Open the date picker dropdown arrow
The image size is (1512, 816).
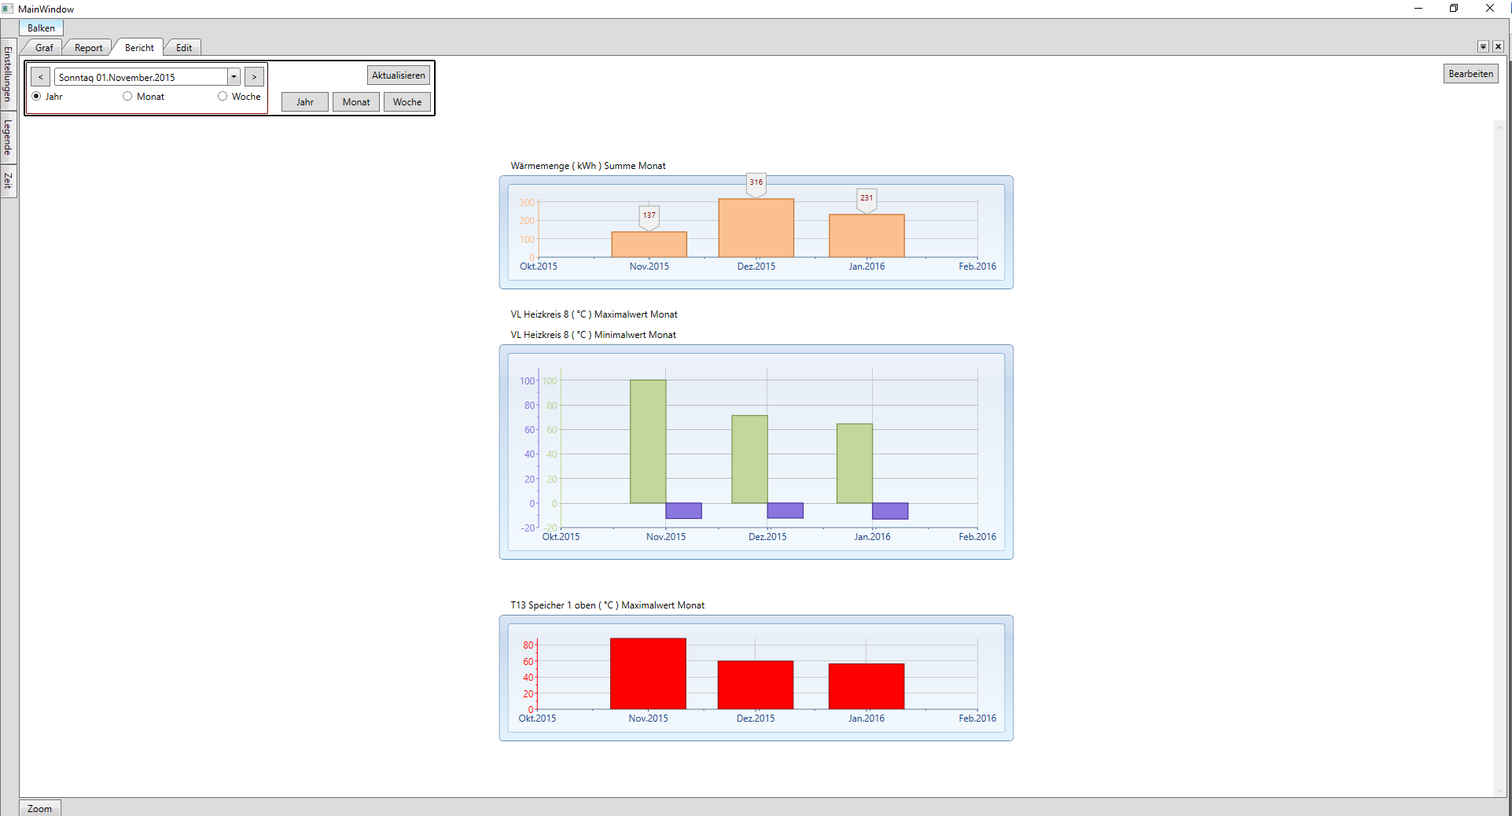point(234,77)
